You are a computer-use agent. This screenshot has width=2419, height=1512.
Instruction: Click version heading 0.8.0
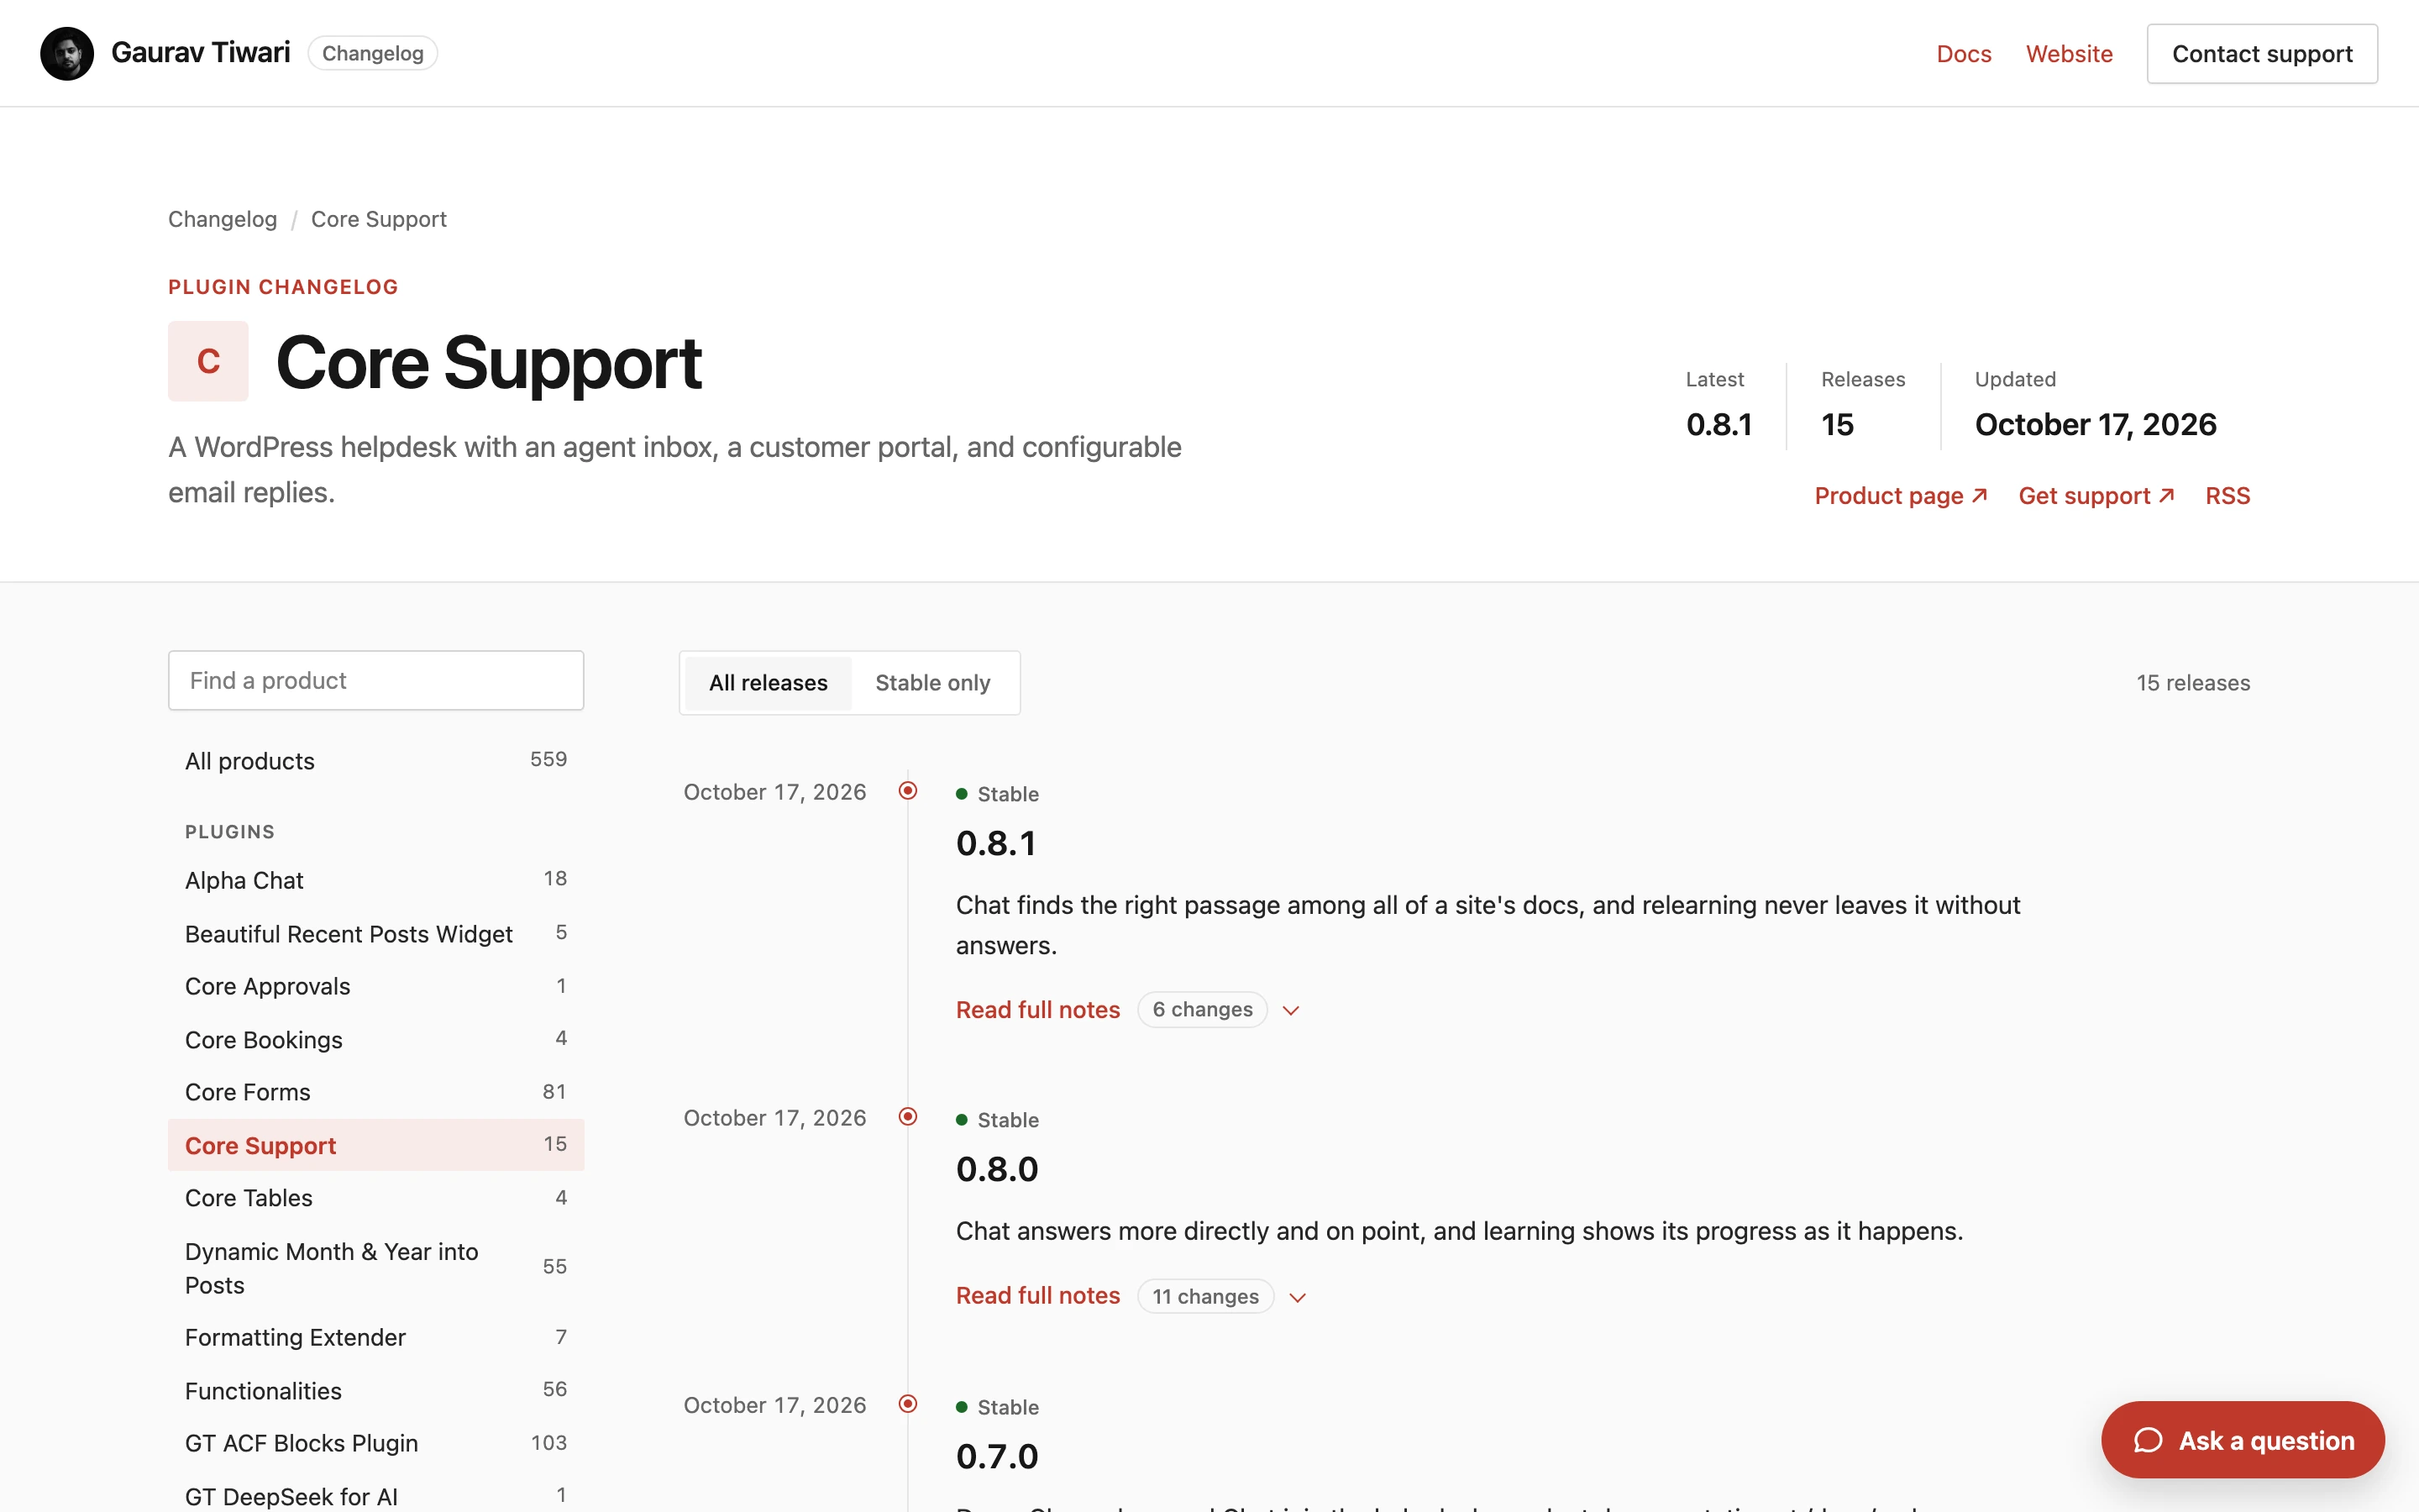click(x=997, y=1169)
